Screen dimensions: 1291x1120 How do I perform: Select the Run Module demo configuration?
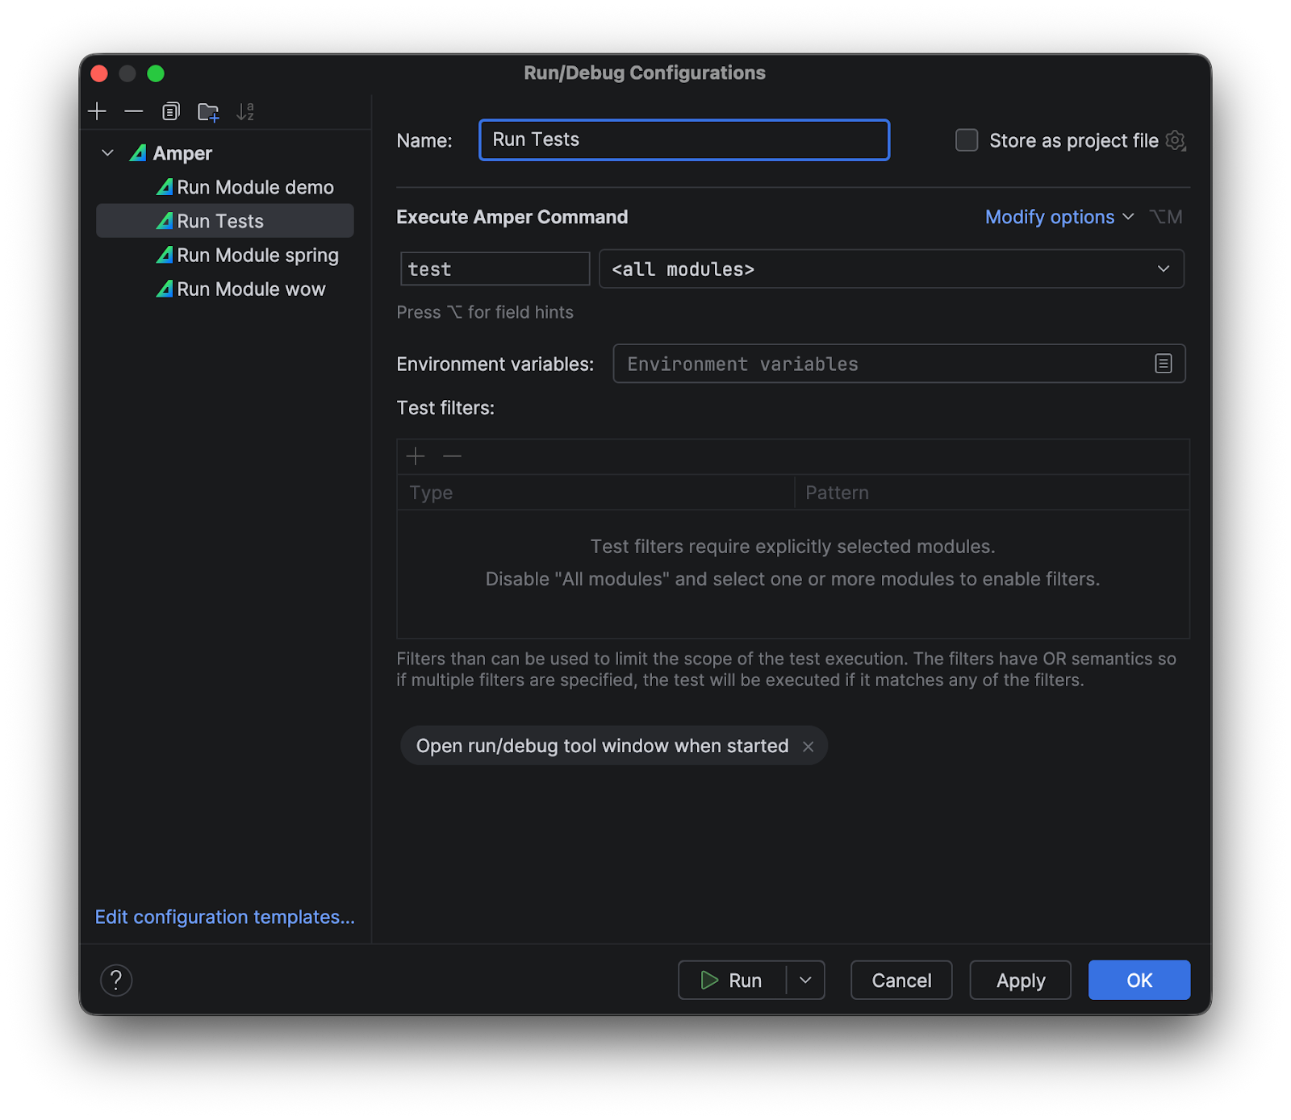tap(255, 187)
